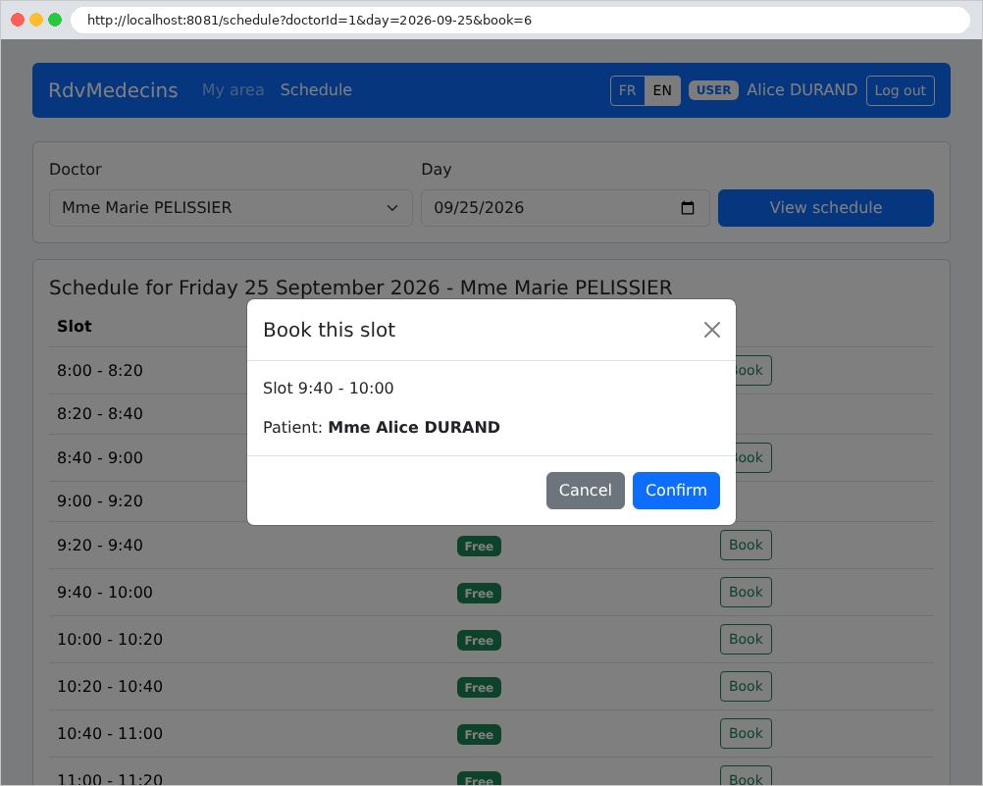Screen dimensions: 983x786
Task: Click the Slot column header
Action: click(x=74, y=326)
